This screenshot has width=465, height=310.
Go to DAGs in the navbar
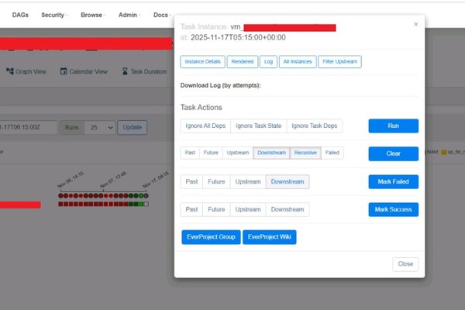point(20,15)
